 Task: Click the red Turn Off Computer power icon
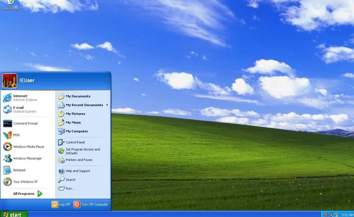tap(77, 204)
